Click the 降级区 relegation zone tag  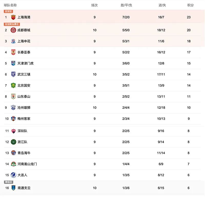click(8, 182)
